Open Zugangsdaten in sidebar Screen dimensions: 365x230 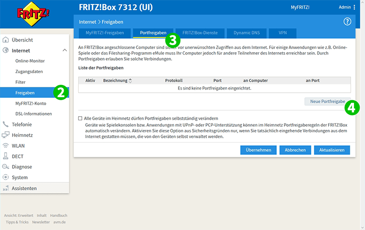[29, 72]
